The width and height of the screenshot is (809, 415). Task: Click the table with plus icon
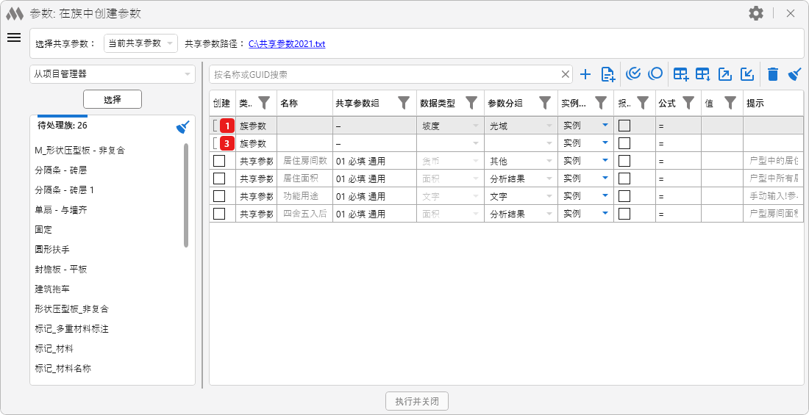pos(681,74)
